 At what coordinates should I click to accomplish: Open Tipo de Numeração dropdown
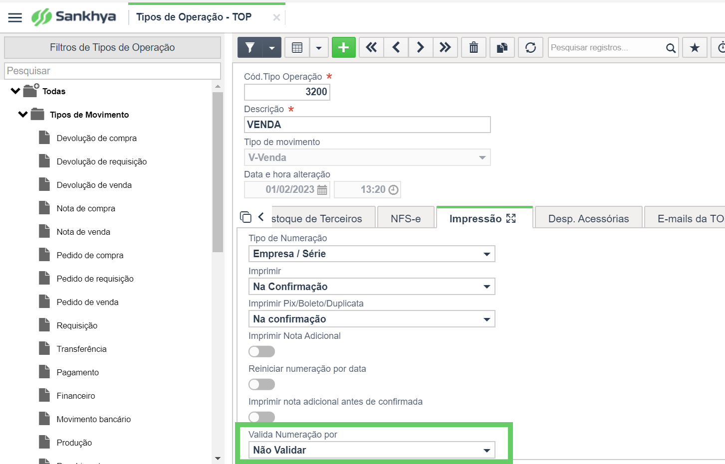pos(372,254)
